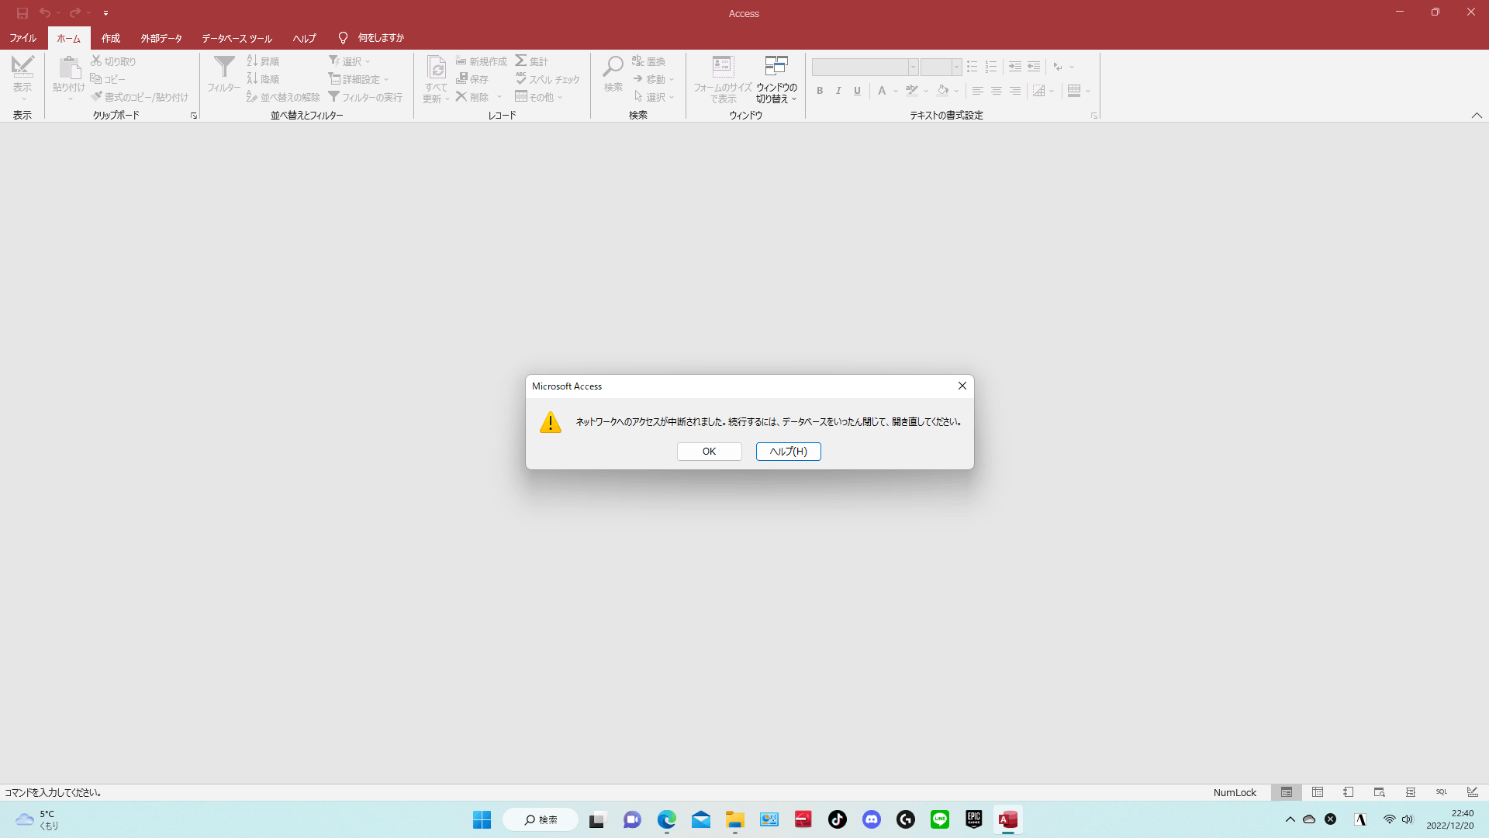Image resolution: width=1489 pixels, height=838 pixels.
Task: Open the 選択 filter selection dropdown
Action: [349, 61]
